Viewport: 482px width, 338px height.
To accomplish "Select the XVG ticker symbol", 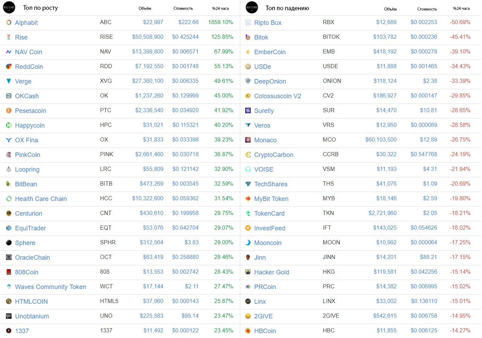I will pos(106,81).
